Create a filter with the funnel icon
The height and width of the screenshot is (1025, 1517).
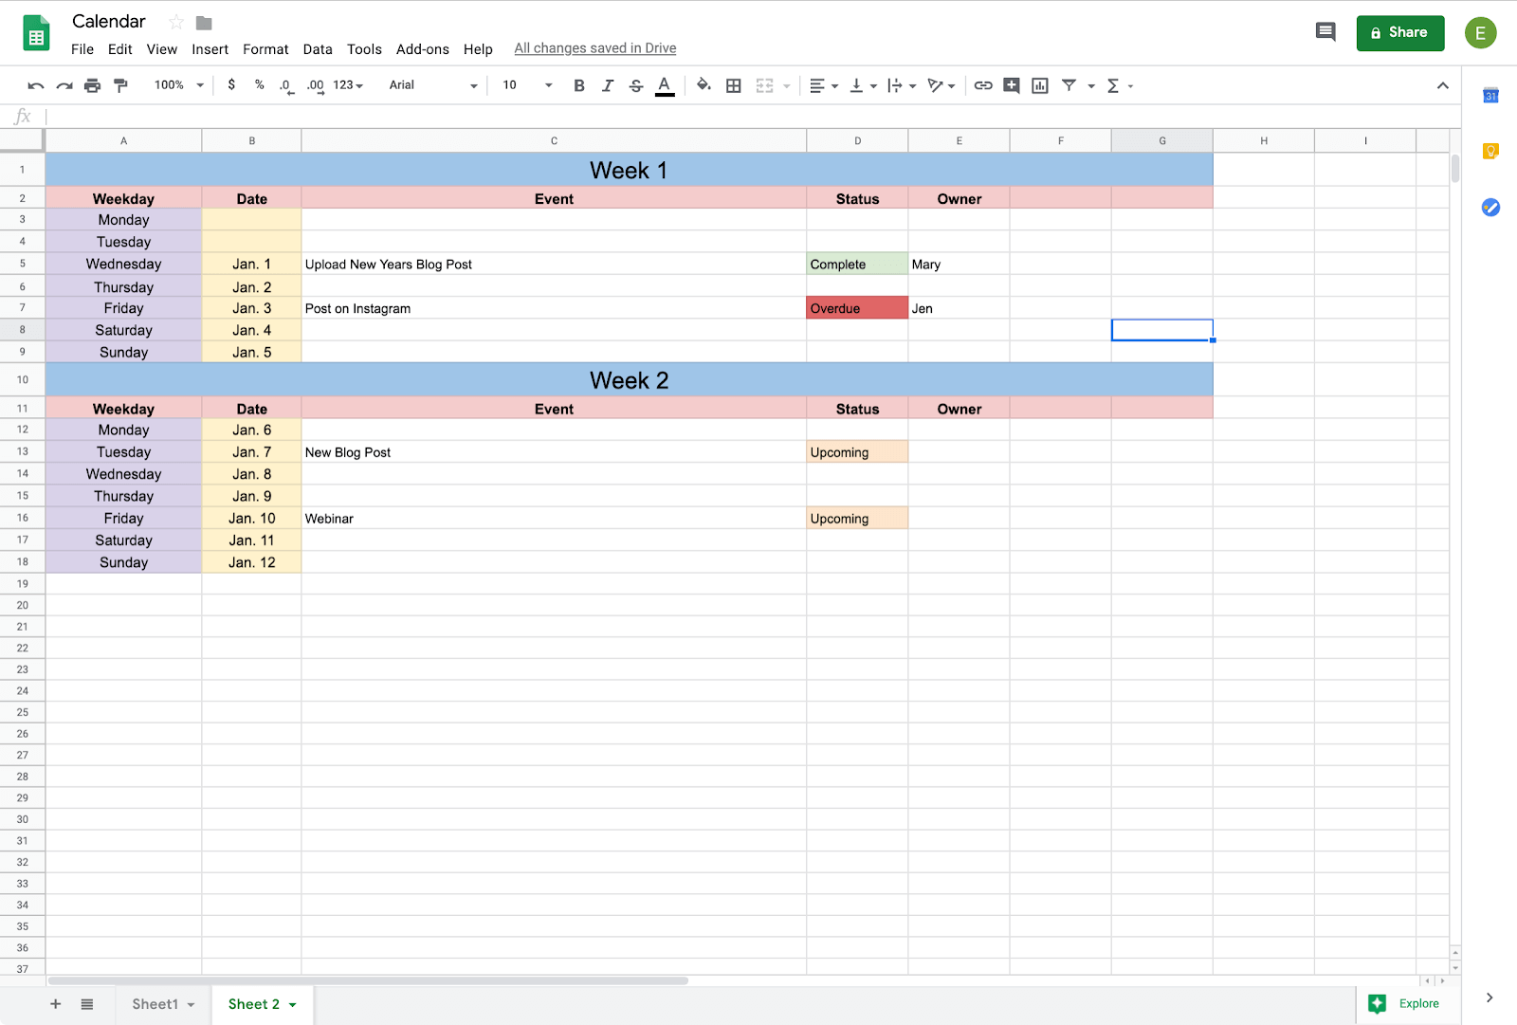tap(1069, 85)
